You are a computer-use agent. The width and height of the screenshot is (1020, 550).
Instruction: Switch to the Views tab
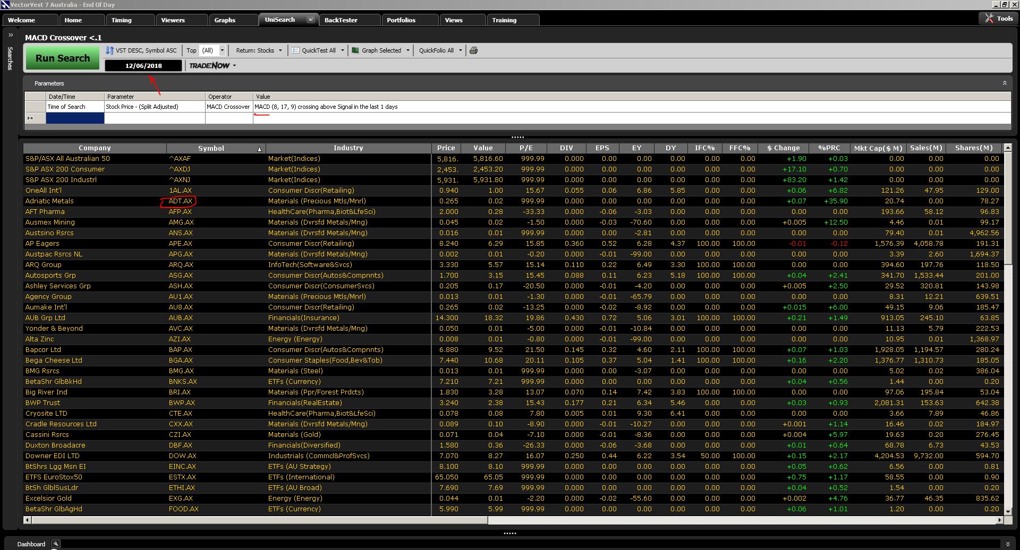coord(462,20)
